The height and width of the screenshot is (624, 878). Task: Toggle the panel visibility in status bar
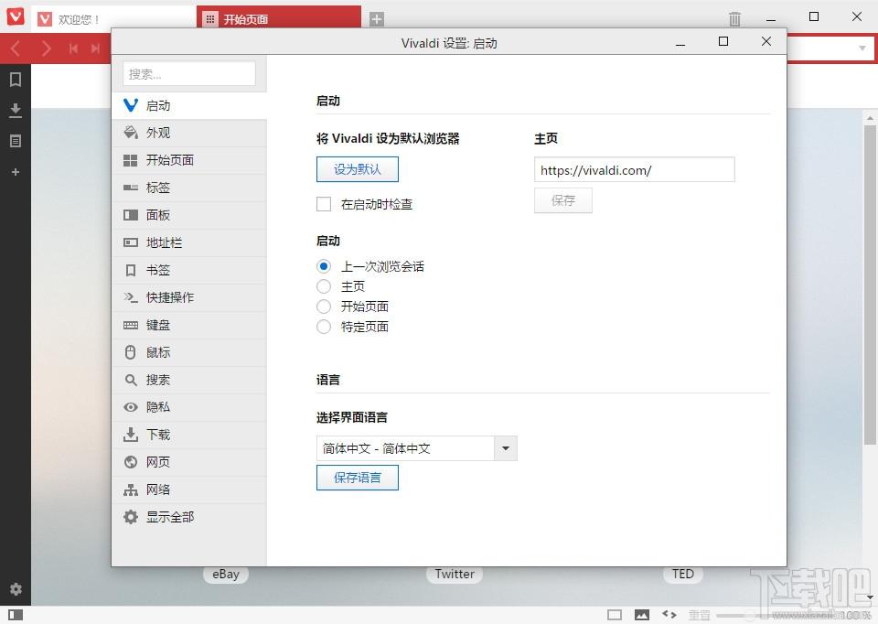coord(16,615)
